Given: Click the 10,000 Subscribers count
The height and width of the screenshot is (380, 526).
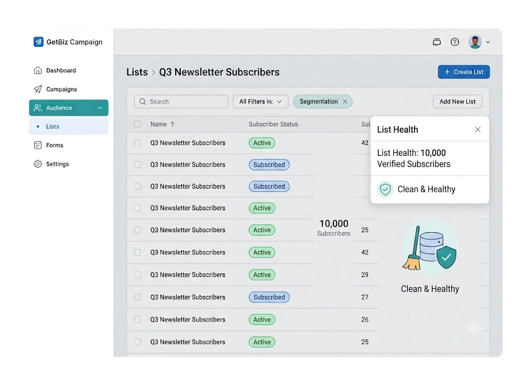Looking at the screenshot, I should click(x=334, y=228).
